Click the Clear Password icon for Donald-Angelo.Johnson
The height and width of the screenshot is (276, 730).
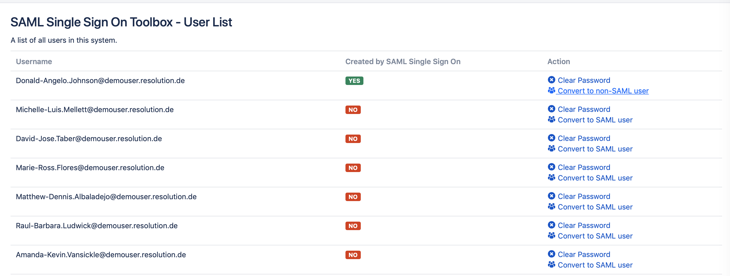point(551,80)
